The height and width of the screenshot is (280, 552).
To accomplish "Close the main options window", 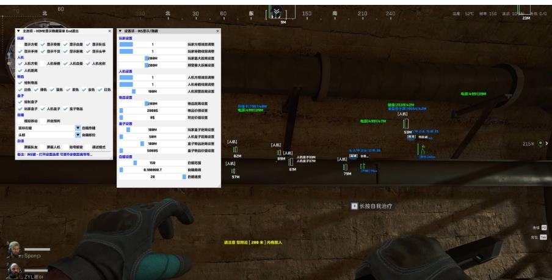I will [x=109, y=31].
